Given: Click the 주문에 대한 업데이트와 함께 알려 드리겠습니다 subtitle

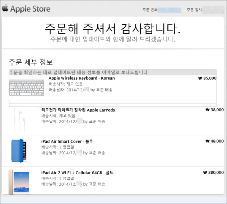Looking at the screenshot, I should coord(113,39).
